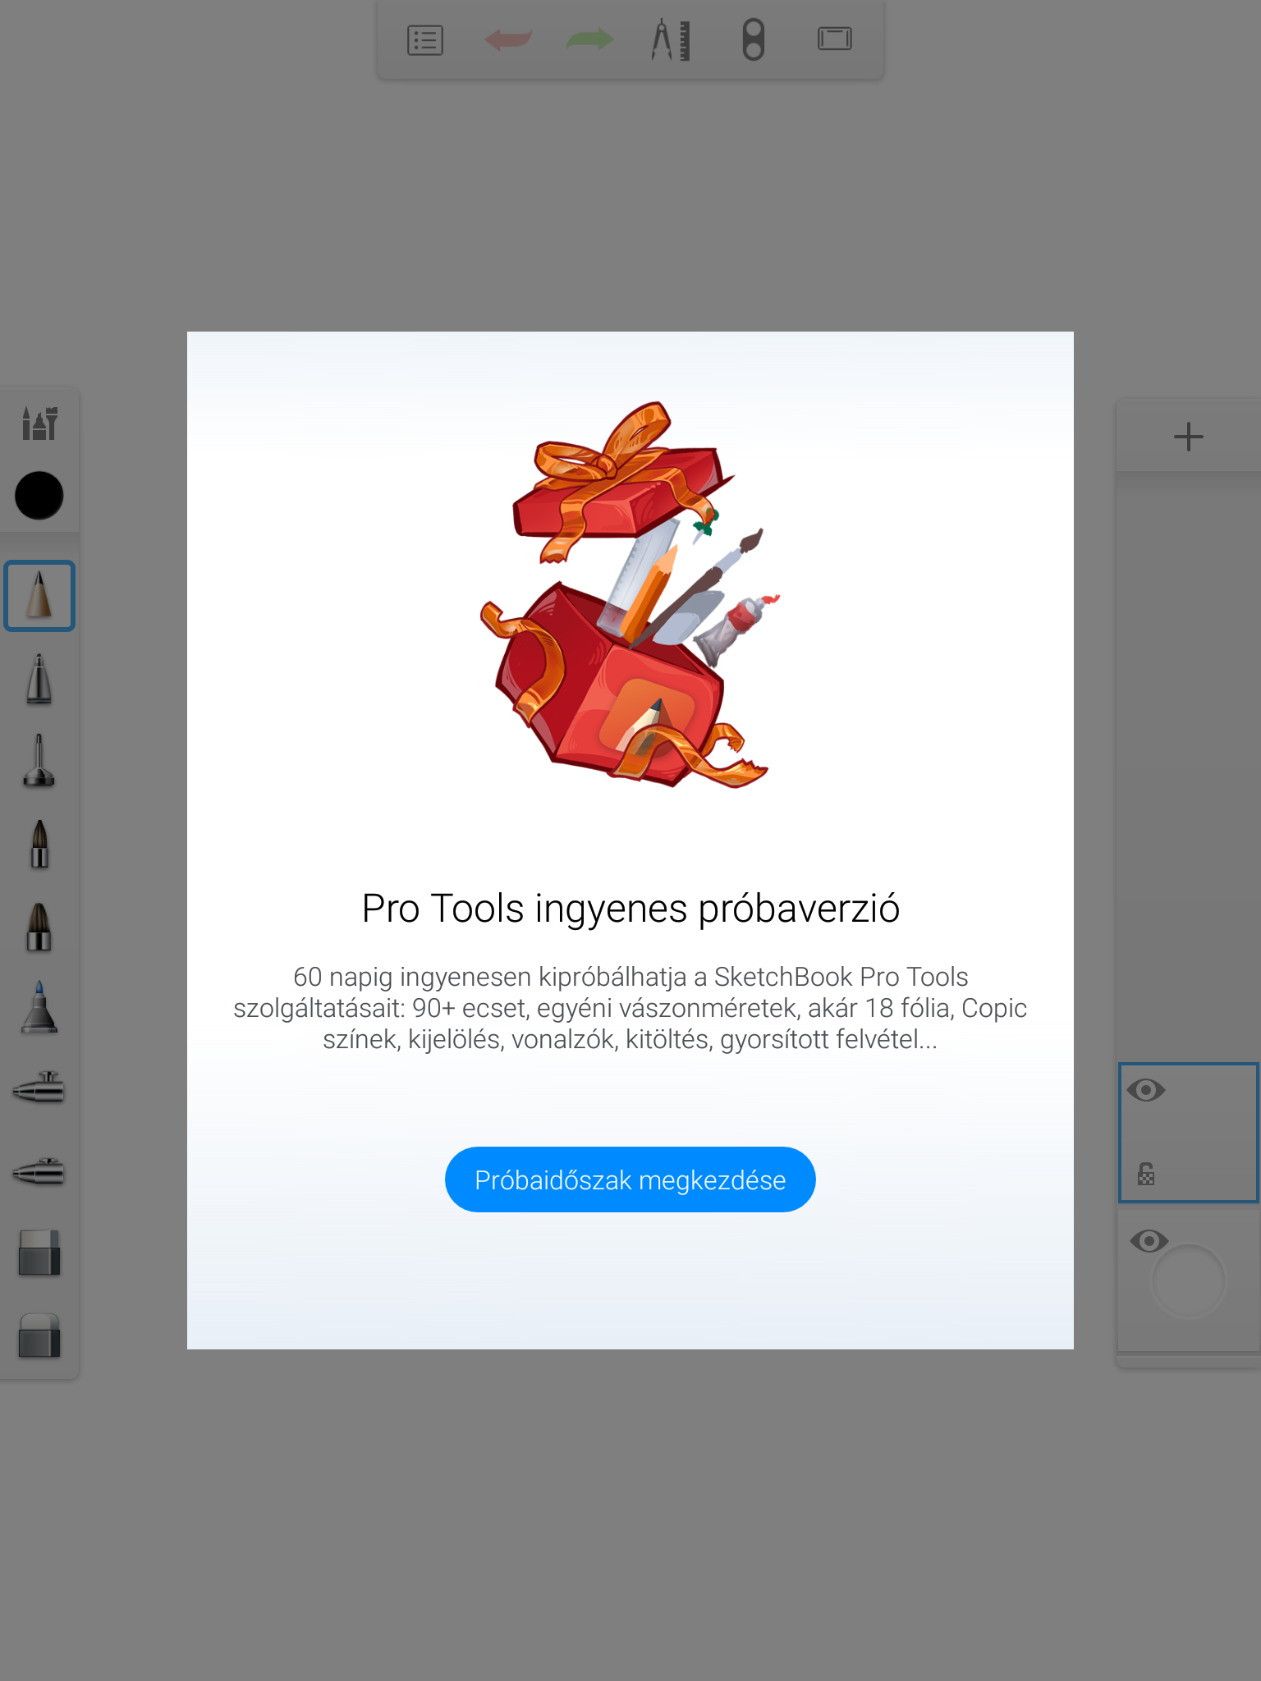Open the brush library icon
Image resolution: width=1261 pixels, height=1681 pixels.
point(39,423)
